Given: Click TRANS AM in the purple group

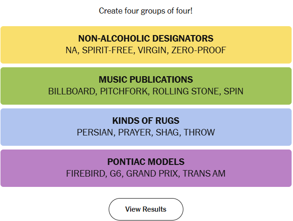Looking at the screenshot, I should click(x=204, y=173).
